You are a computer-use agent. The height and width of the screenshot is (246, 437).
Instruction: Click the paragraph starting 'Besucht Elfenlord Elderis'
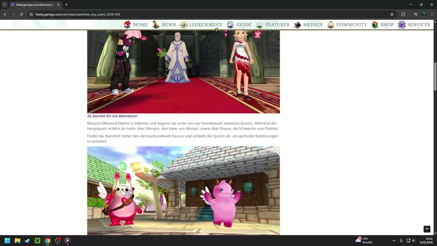click(x=183, y=126)
